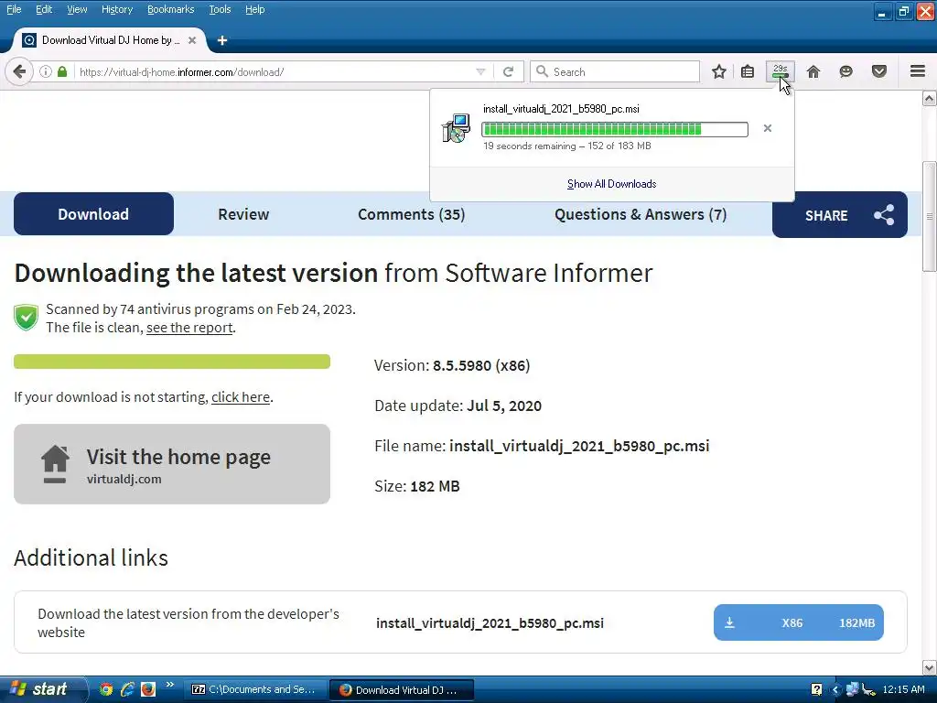Image resolution: width=937 pixels, height=703 pixels.
Task: Click the X86 182MB download button
Action: click(x=798, y=622)
